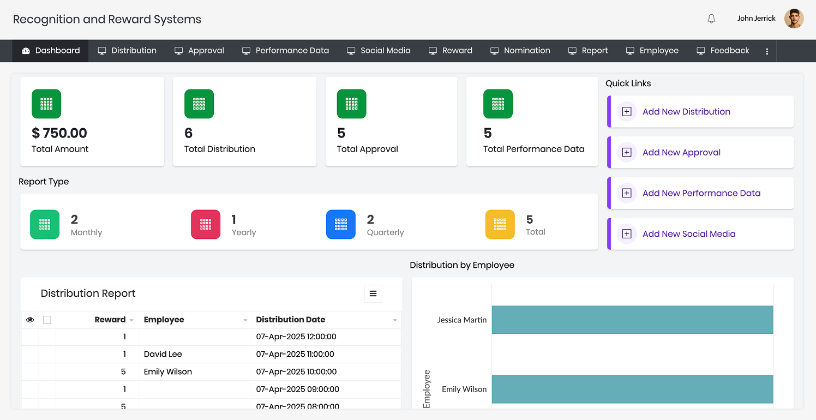Image resolution: width=816 pixels, height=420 pixels.
Task: Open more navigation items via the three-dot menu
Action: pyautogui.click(x=767, y=51)
